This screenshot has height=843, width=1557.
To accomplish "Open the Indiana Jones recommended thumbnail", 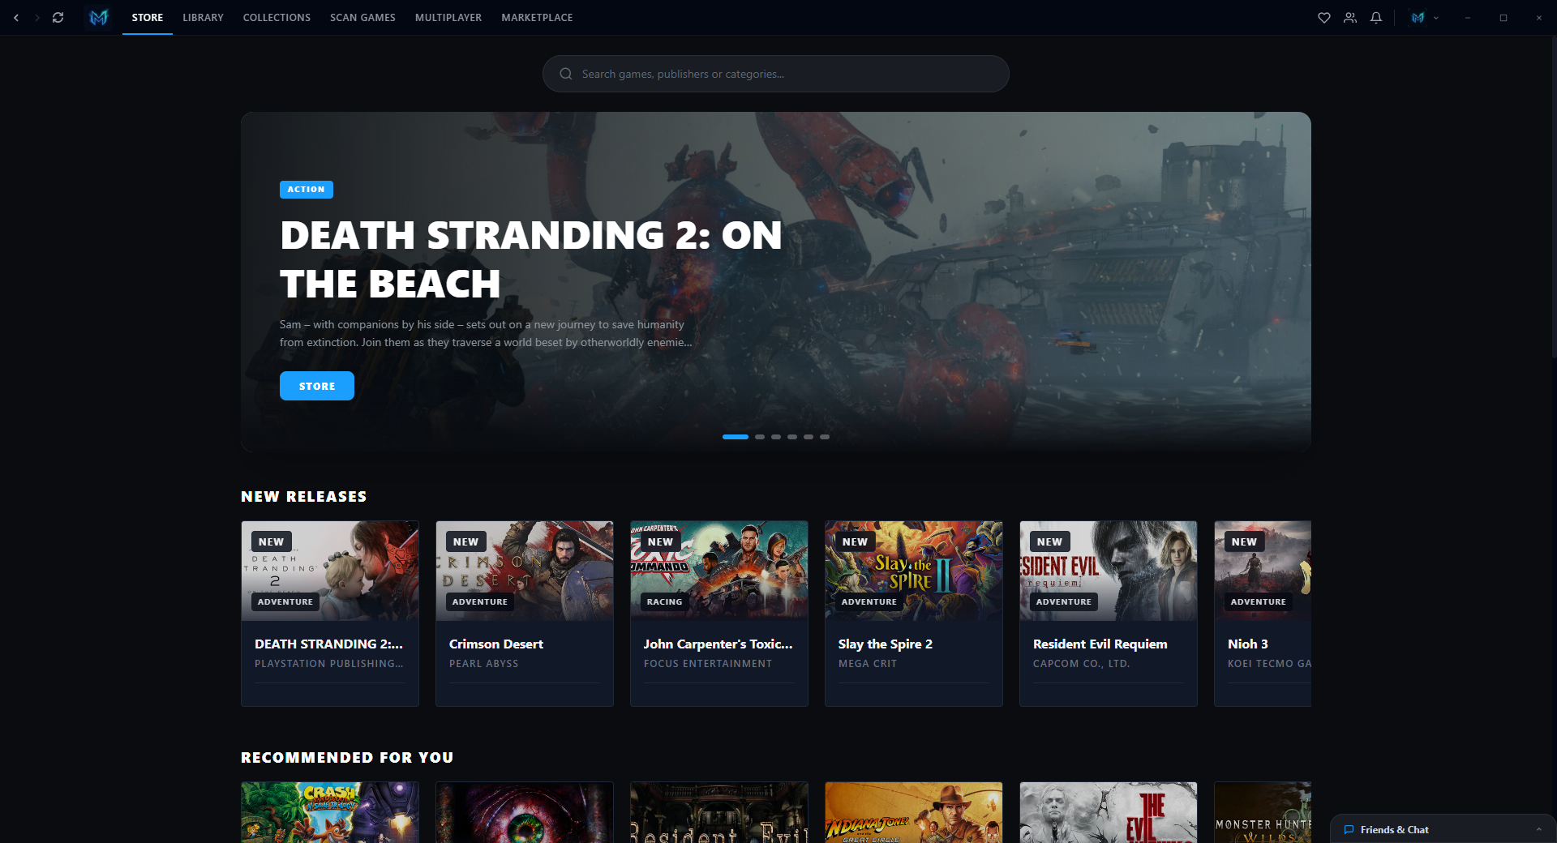I will point(914,812).
